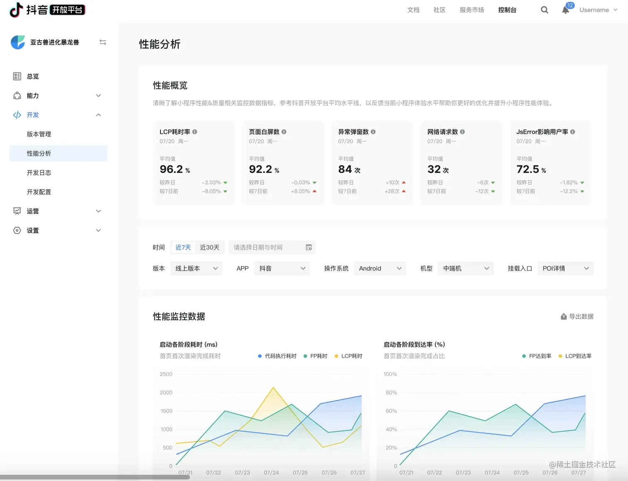Click the 导出数据 export icon

point(564,317)
